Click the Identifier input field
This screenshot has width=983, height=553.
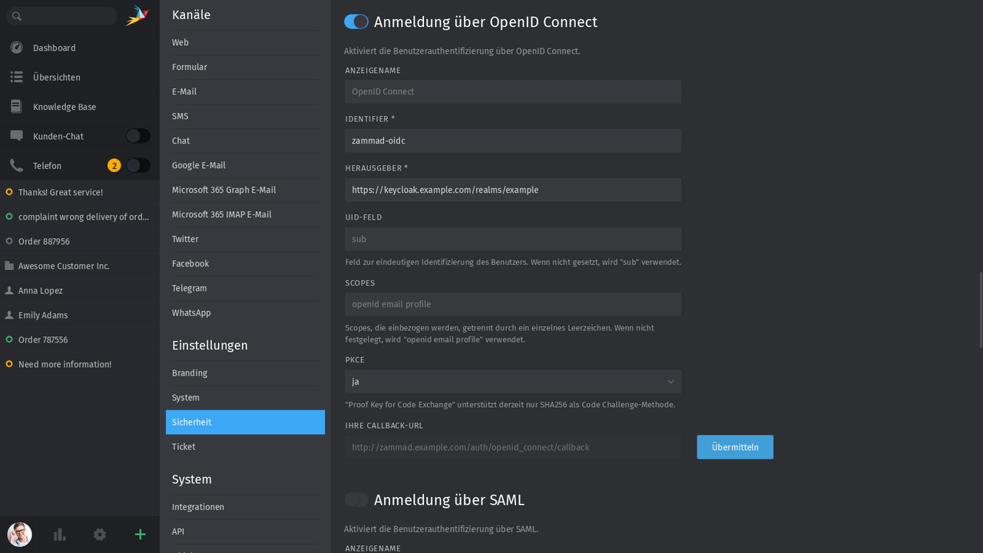(512, 141)
